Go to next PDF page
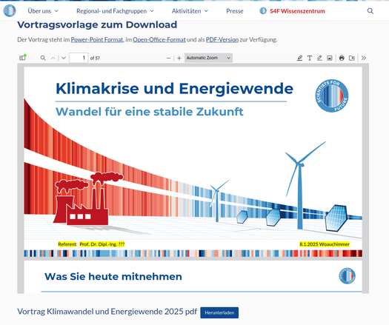389x325 pixels. click(x=64, y=58)
